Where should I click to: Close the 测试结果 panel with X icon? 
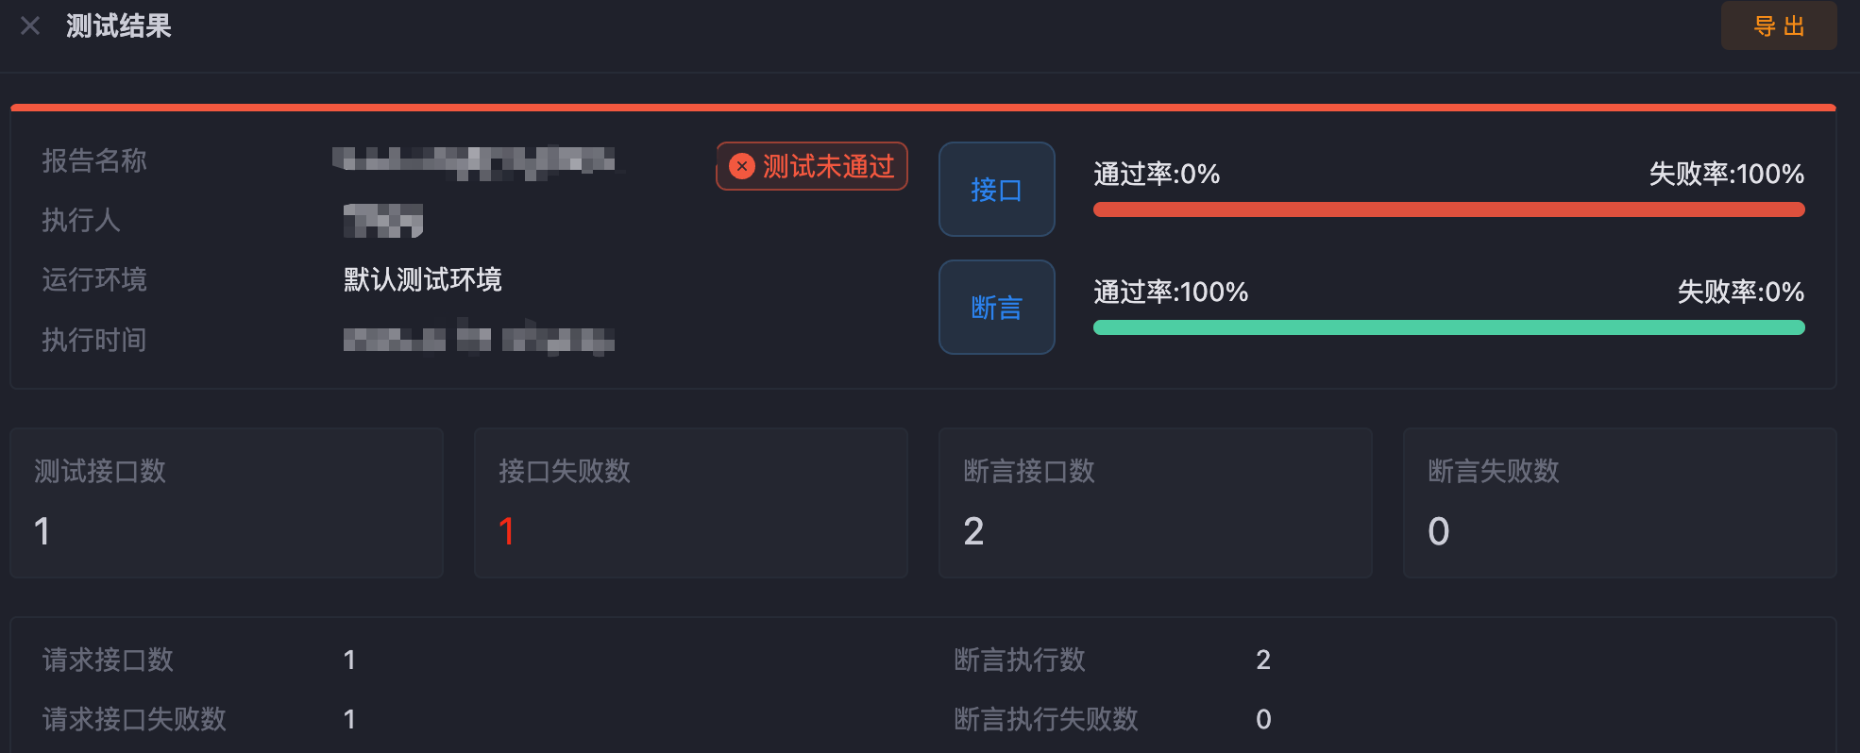click(x=30, y=25)
